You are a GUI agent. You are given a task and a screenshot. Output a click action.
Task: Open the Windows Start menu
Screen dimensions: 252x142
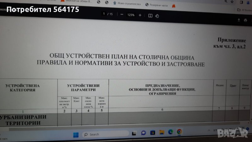coord(76,135)
